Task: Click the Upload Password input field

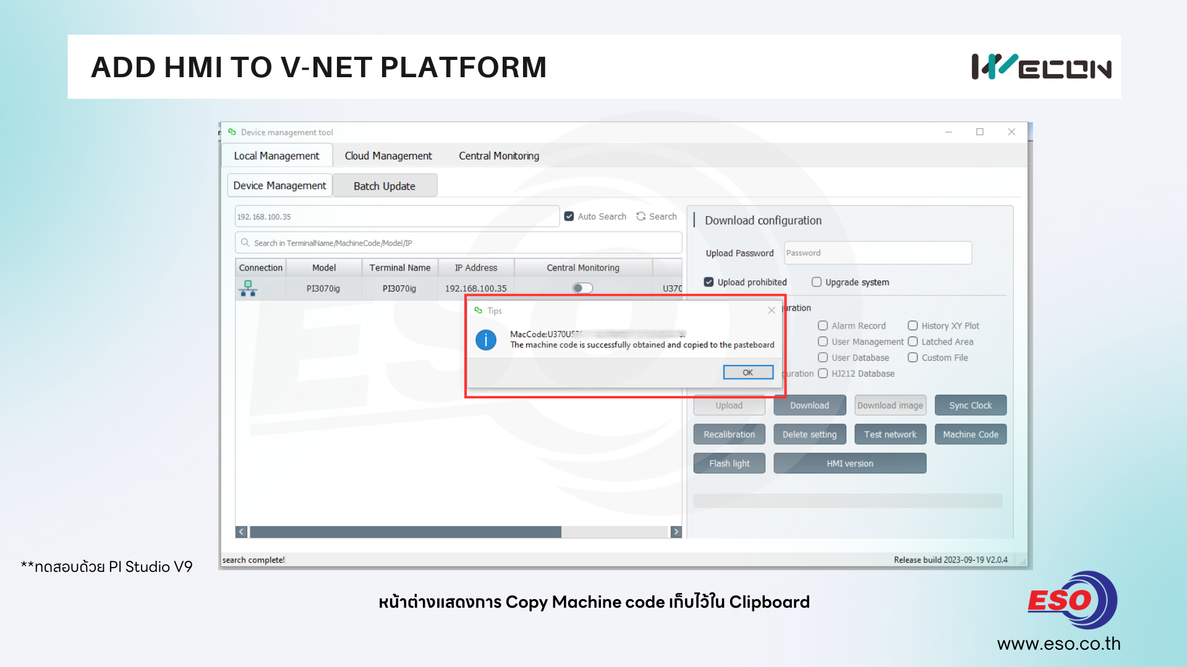Action: coord(877,253)
